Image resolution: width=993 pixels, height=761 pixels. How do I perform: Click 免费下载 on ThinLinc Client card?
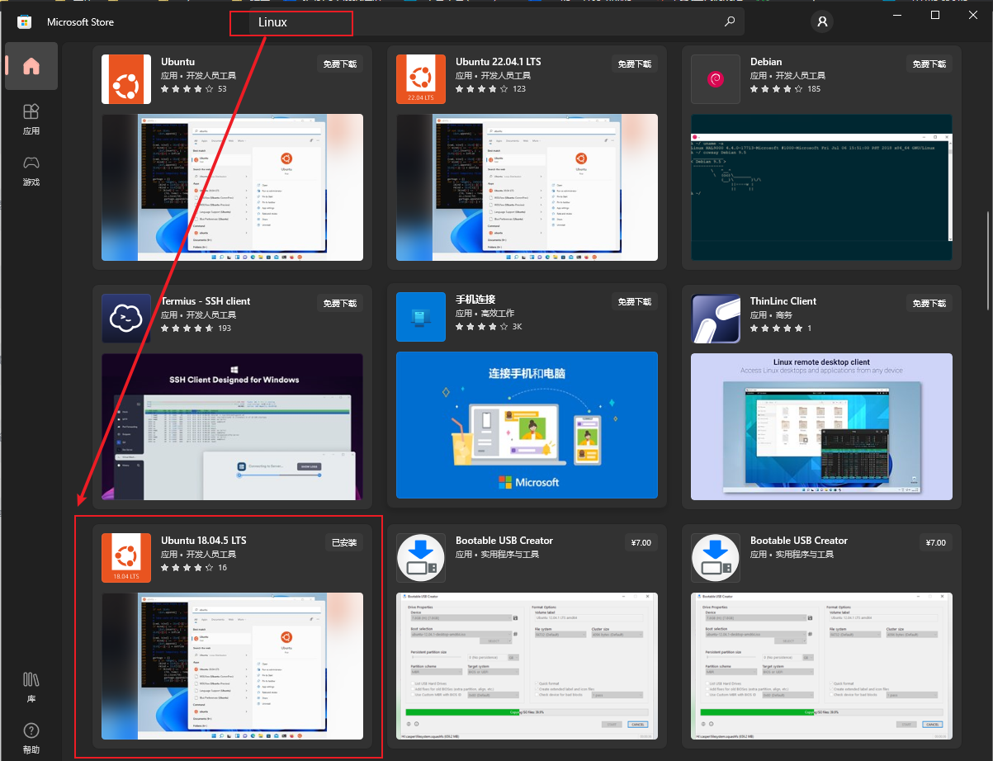click(x=929, y=303)
